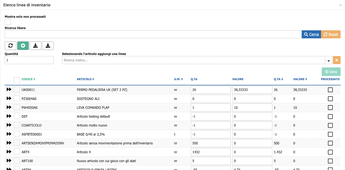Click the code 'ARTSENZAMOVIPRIMADIINV'

(43, 143)
